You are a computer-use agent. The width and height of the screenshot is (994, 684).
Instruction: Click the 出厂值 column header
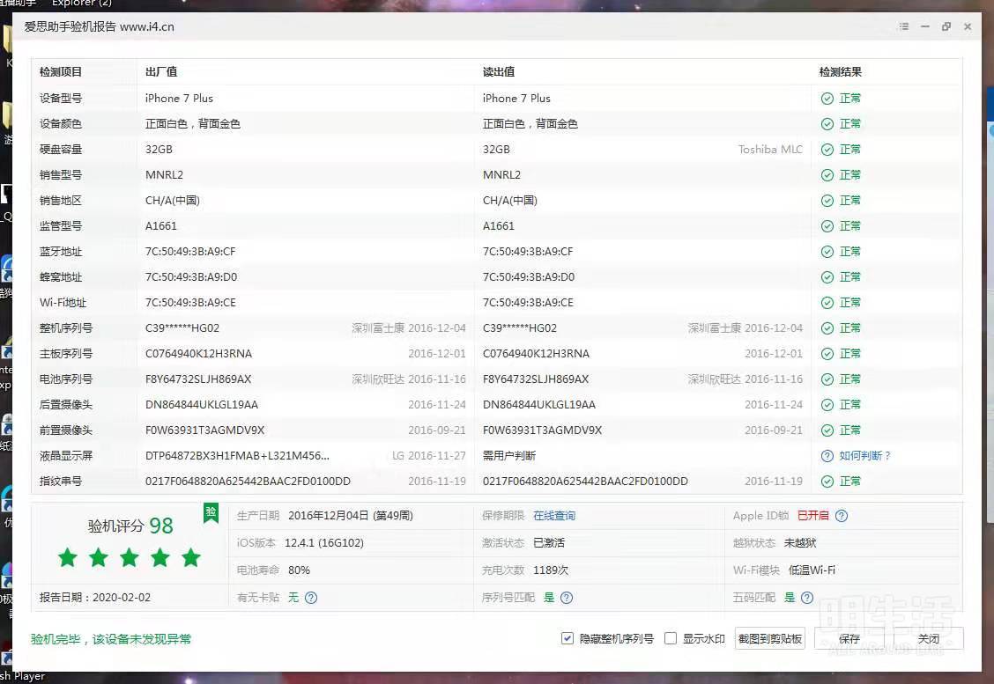click(161, 71)
